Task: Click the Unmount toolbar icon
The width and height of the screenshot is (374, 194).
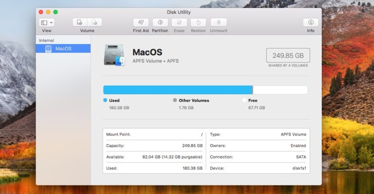Action: tap(219, 22)
